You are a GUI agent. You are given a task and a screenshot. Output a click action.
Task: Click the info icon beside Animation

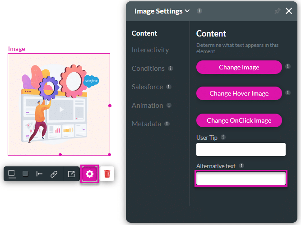pyautogui.click(x=169, y=105)
